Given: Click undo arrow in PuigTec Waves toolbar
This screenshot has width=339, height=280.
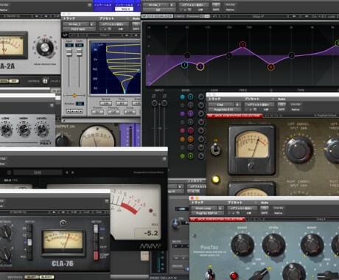Looking at the screenshot, I should (250, 219).
